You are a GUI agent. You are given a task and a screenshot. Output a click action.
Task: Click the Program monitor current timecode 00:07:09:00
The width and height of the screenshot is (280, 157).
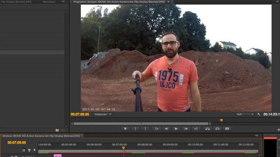pos(80,114)
